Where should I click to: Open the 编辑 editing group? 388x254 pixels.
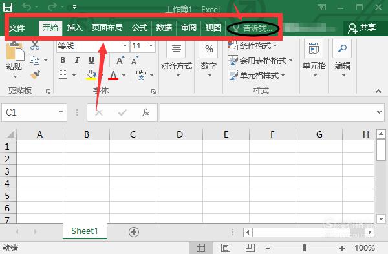tap(343, 59)
